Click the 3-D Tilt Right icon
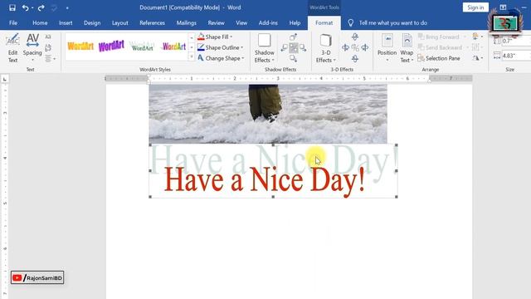531x299 pixels. tap(365, 48)
